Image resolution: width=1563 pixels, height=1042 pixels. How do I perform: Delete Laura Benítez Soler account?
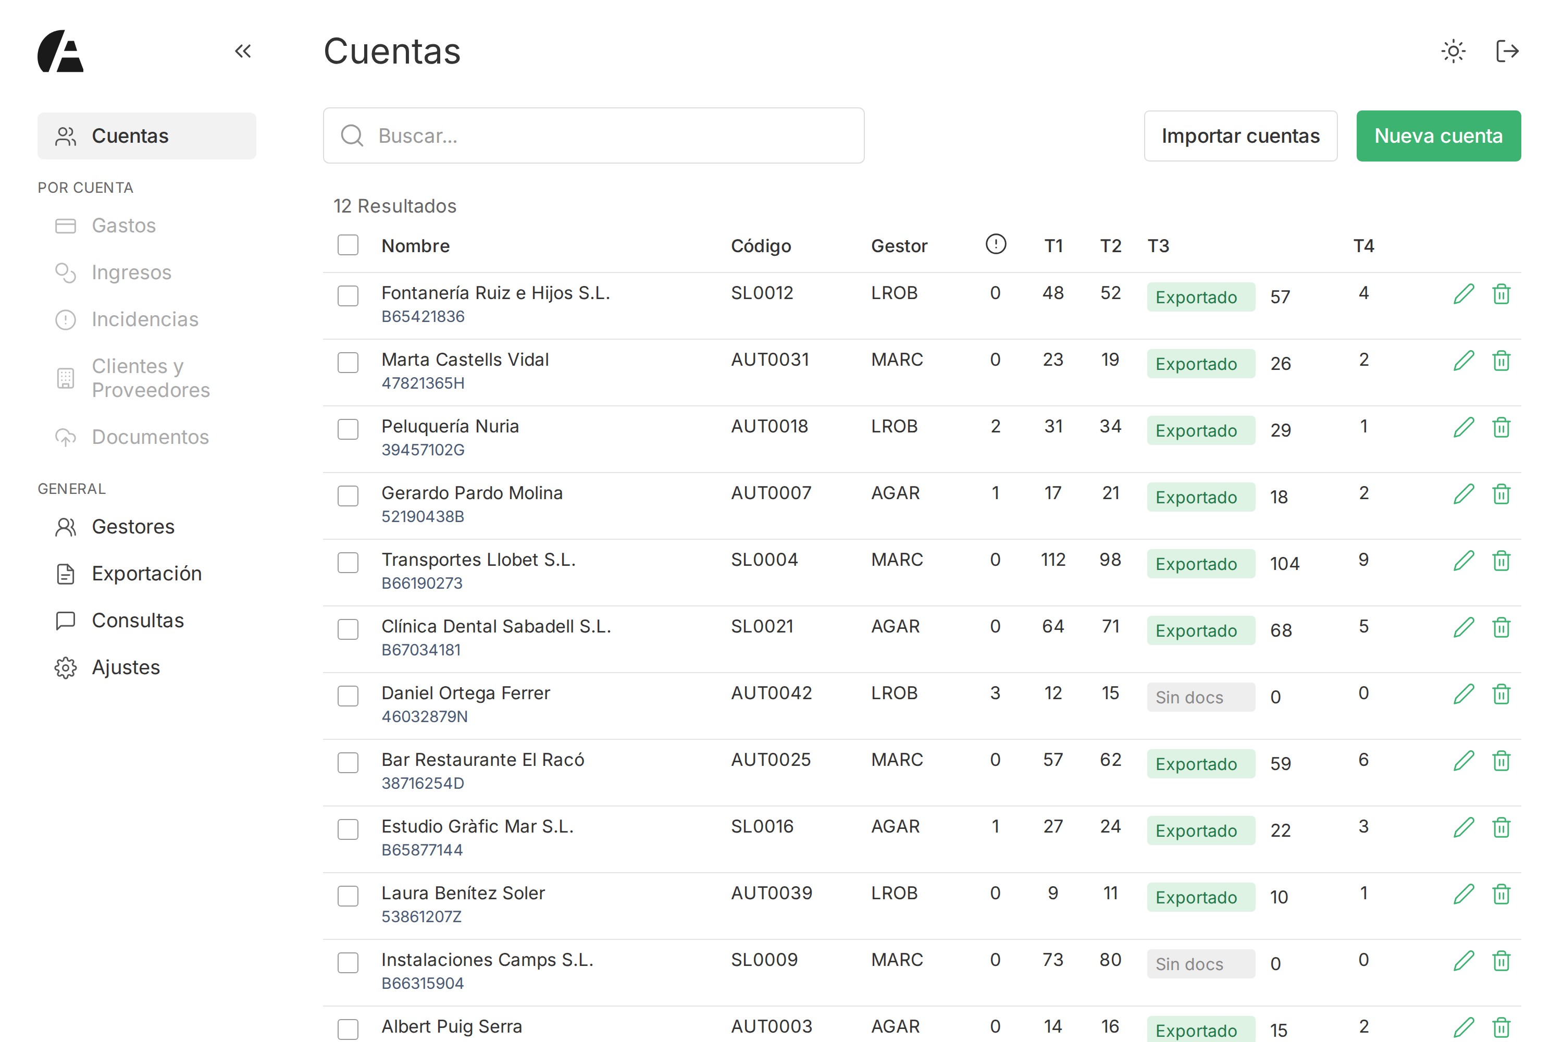pos(1501,894)
